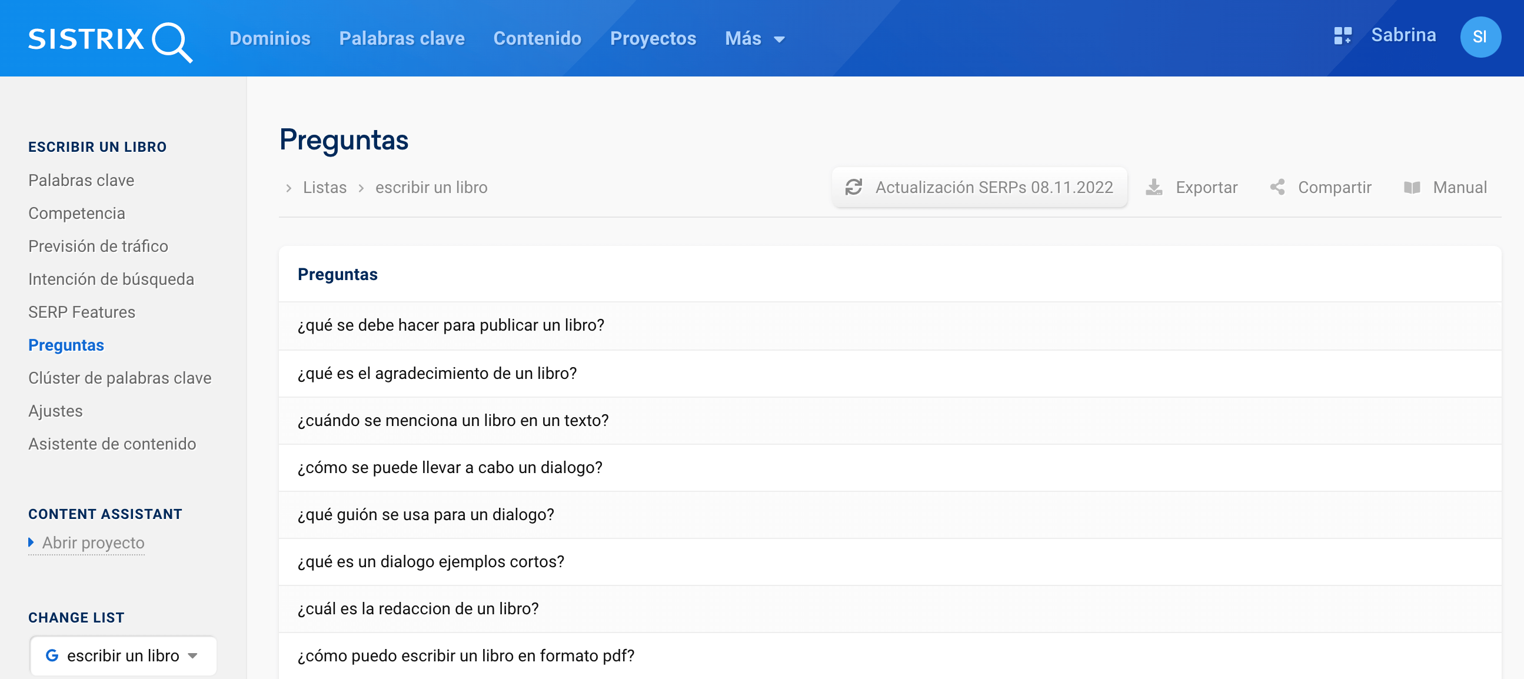The width and height of the screenshot is (1524, 679).
Task: Open the escribir un libro list dropdown
Action: 123,655
